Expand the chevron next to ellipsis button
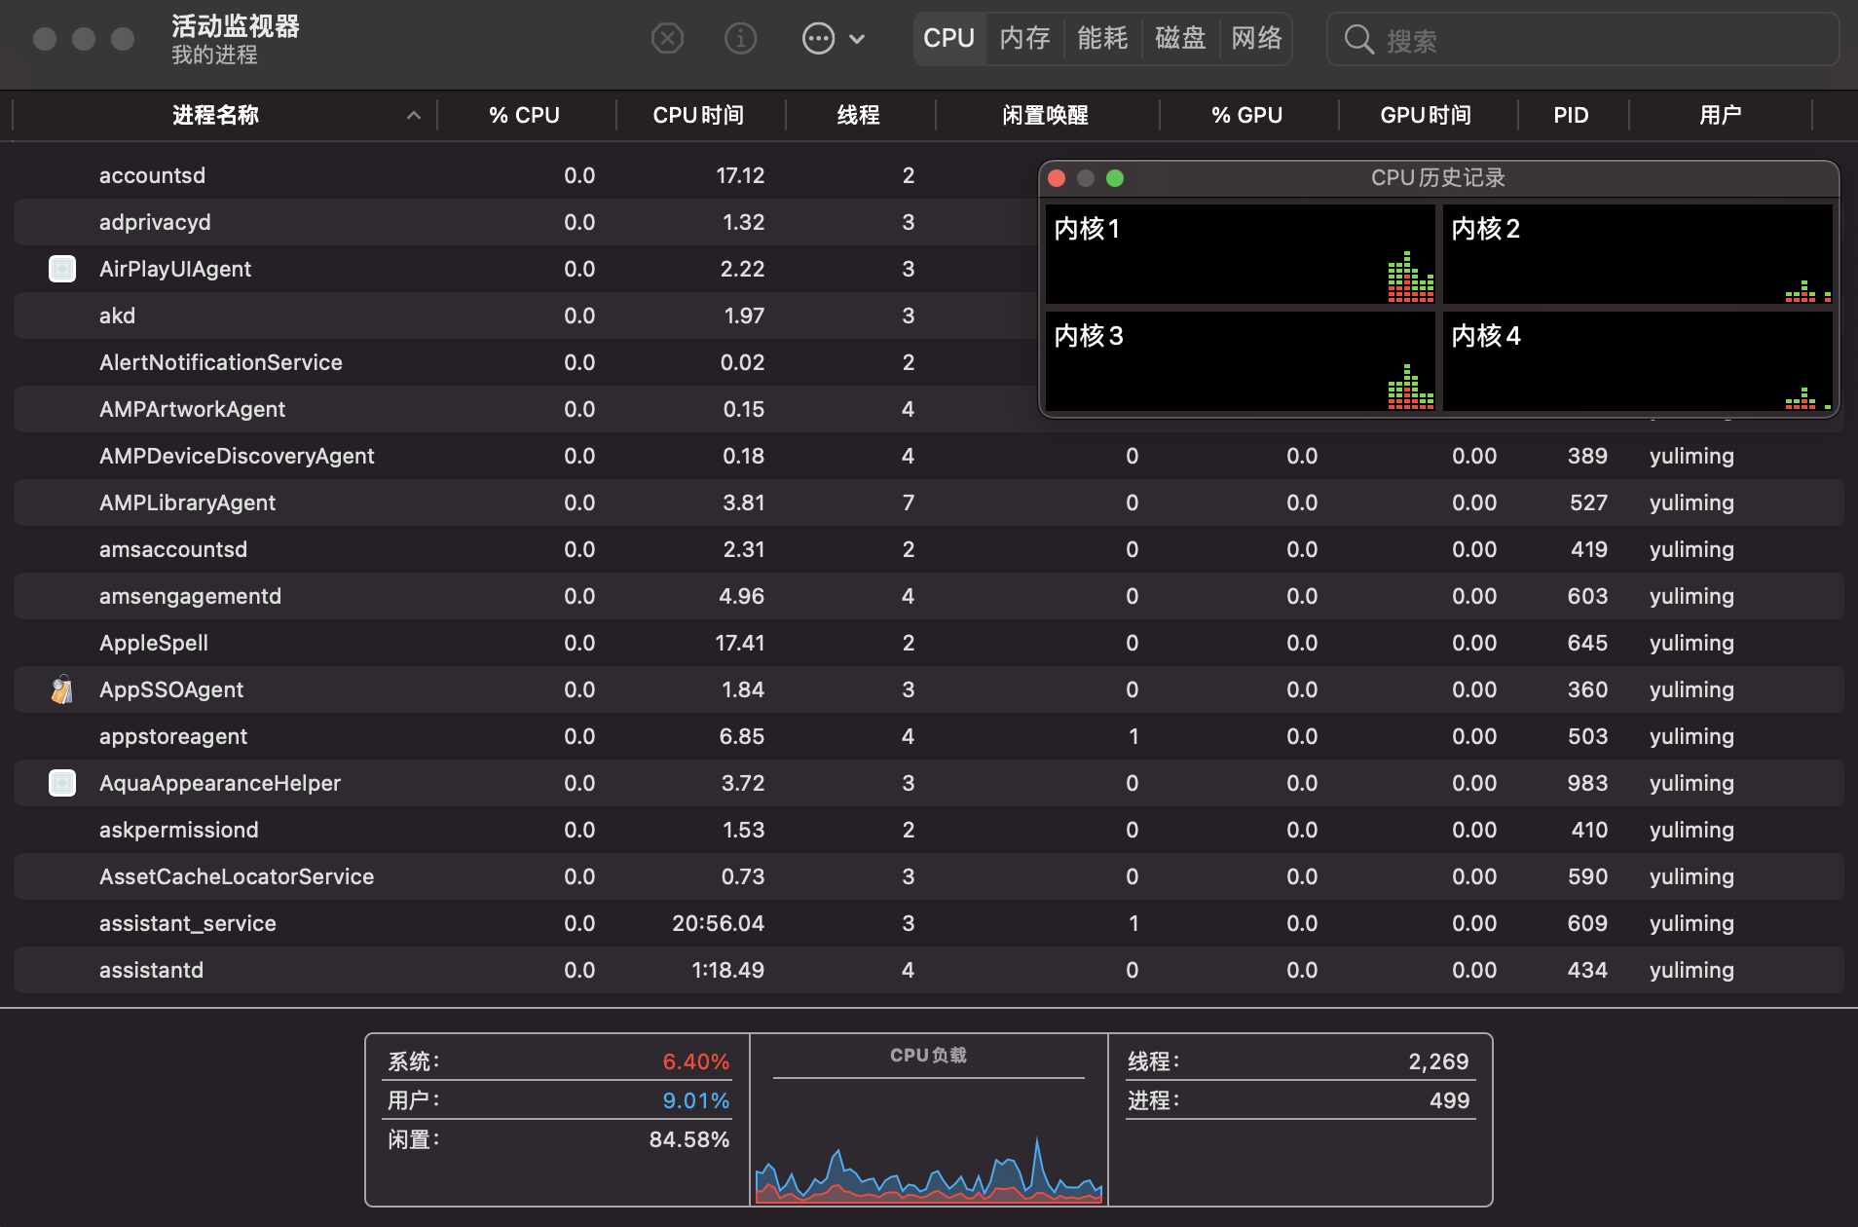Image resolution: width=1858 pixels, height=1227 pixels. click(x=857, y=39)
